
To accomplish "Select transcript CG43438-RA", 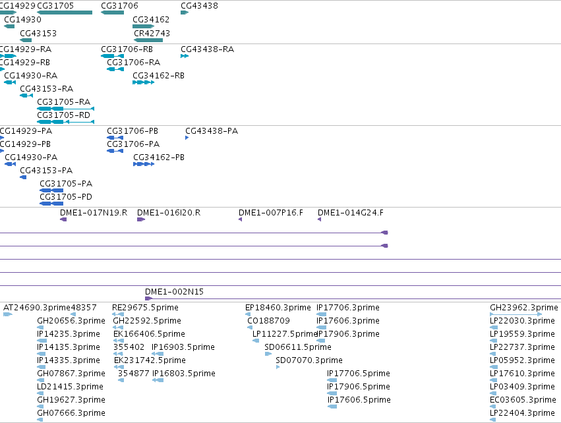I will [x=185, y=56].
